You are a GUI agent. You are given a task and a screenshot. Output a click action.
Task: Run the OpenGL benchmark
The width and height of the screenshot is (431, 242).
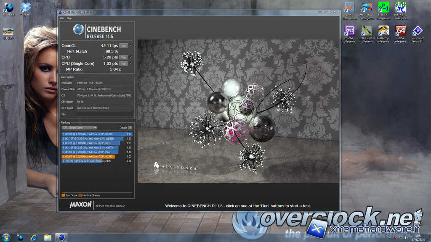pyautogui.click(x=123, y=45)
